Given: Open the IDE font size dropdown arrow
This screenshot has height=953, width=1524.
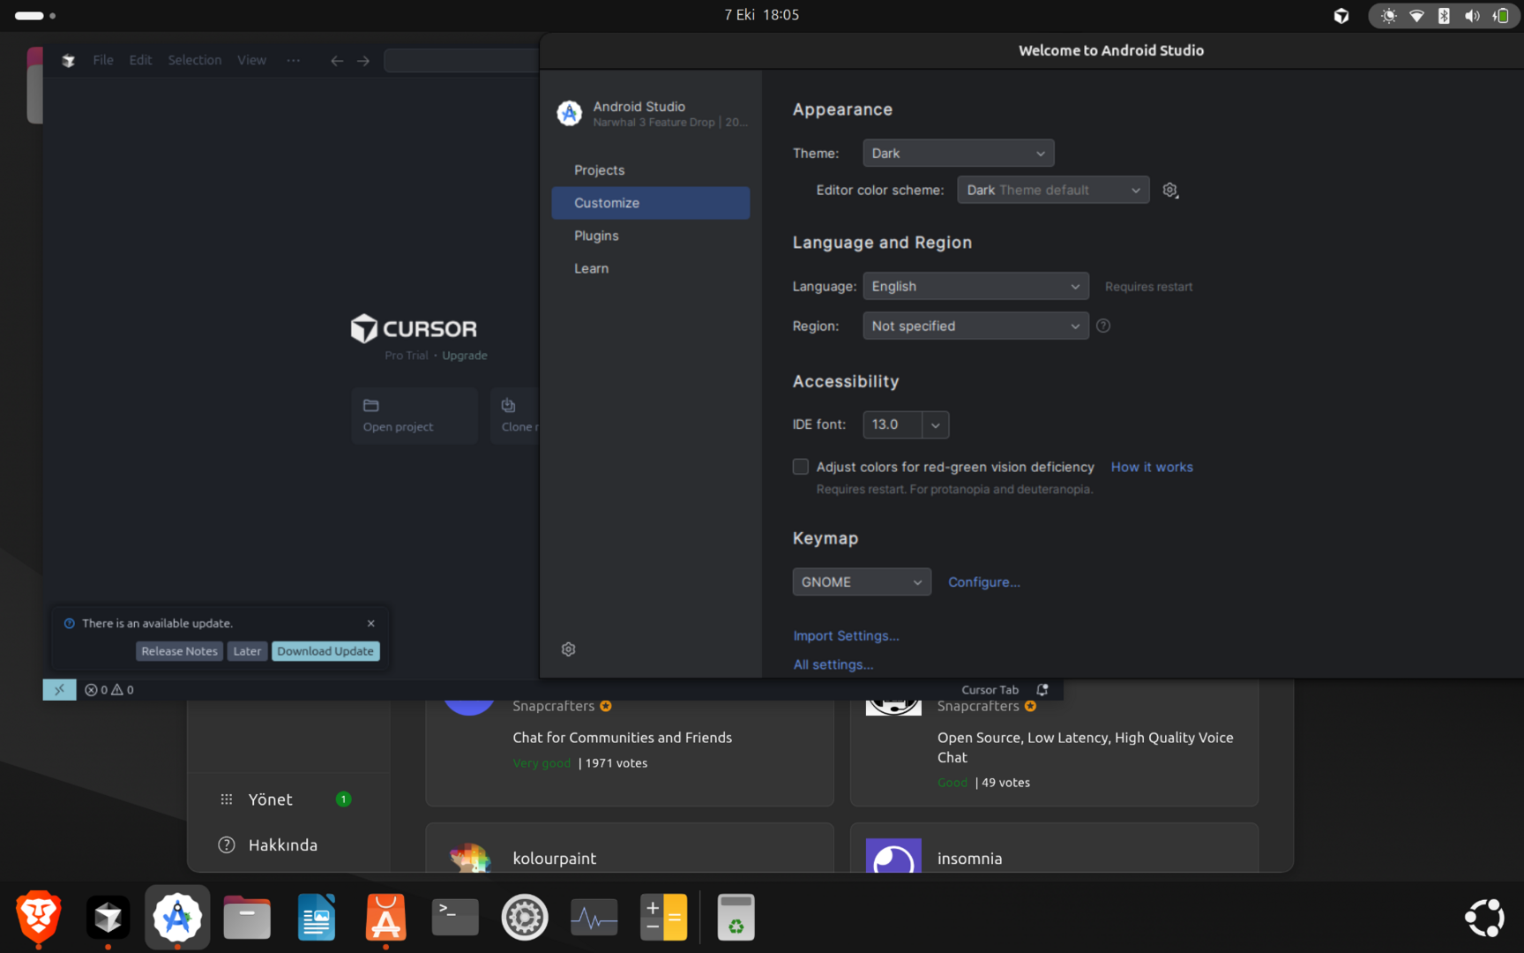Looking at the screenshot, I should pyautogui.click(x=936, y=425).
